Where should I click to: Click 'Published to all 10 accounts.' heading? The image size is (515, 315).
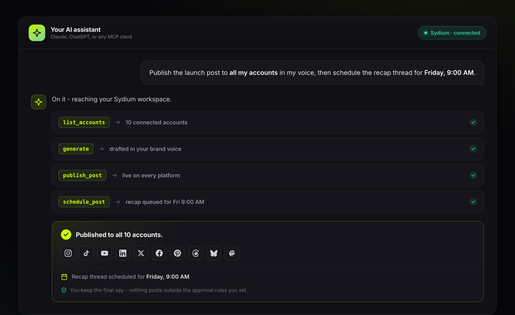point(119,235)
